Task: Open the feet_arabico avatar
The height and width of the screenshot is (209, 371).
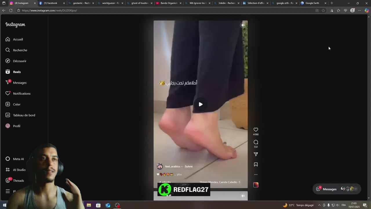Action: pos(160,166)
